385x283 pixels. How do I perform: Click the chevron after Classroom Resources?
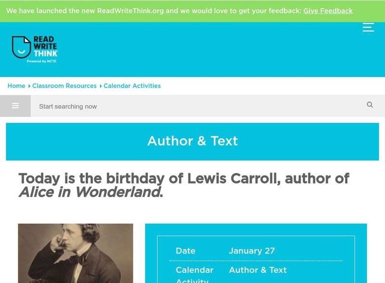pos(100,86)
